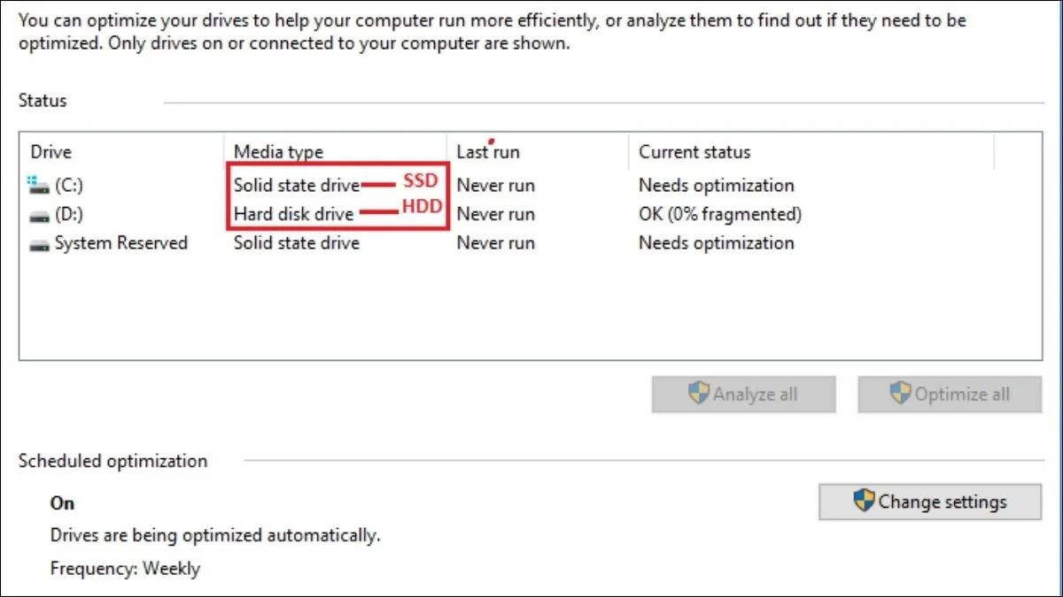Click Hard disk drive media type text
Viewport: 1063px width, 597px height.
293,214
